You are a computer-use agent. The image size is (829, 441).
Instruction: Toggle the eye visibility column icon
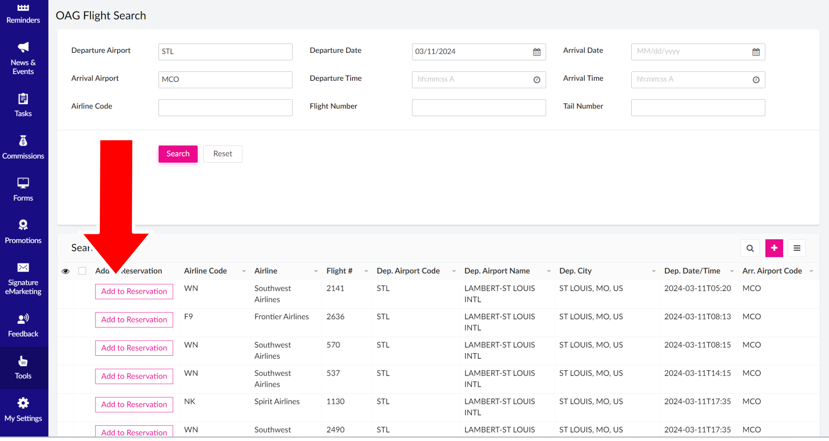click(65, 271)
